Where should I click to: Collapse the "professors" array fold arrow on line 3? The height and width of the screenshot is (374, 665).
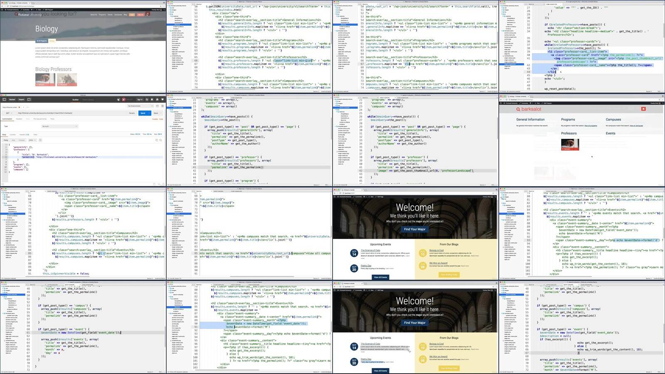8,150
